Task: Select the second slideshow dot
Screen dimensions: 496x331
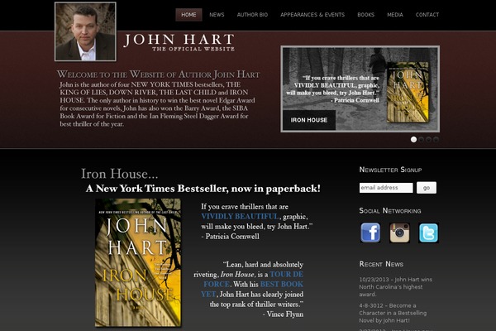Action: click(x=421, y=139)
